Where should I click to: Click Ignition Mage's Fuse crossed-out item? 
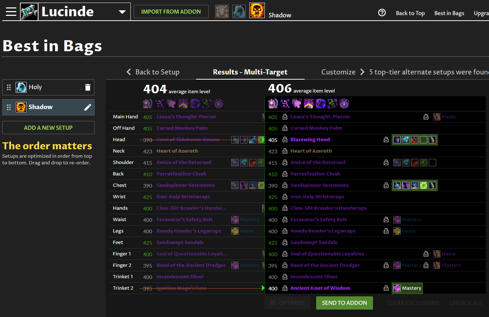pyautogui.click(x=181, y=288)
